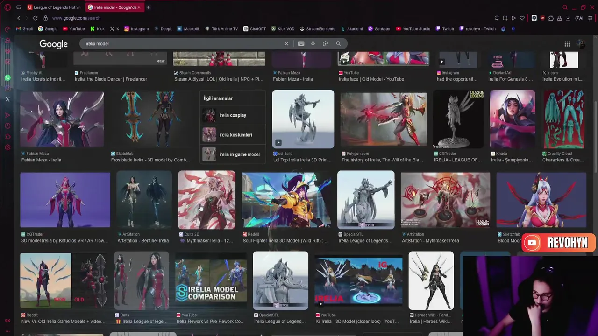
Task: Switch to the League of Legends Hot tab
Action: [x=55, y=7]
